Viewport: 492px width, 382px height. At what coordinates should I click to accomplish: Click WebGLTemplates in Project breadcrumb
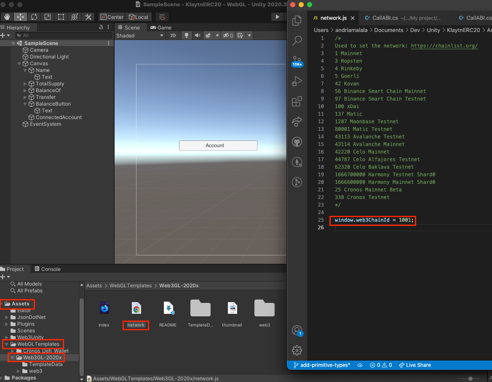(131, 286)
